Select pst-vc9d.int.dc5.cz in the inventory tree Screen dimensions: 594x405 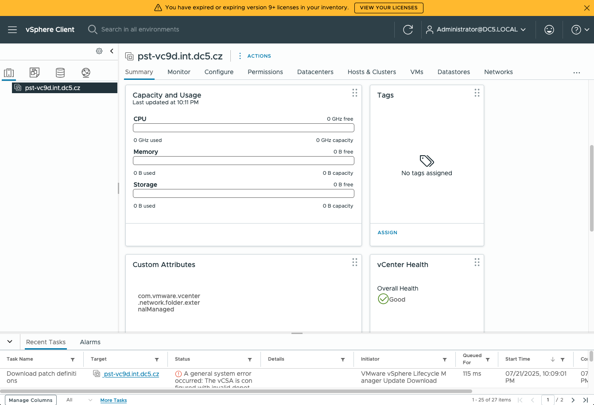click(x=65, y=88)
